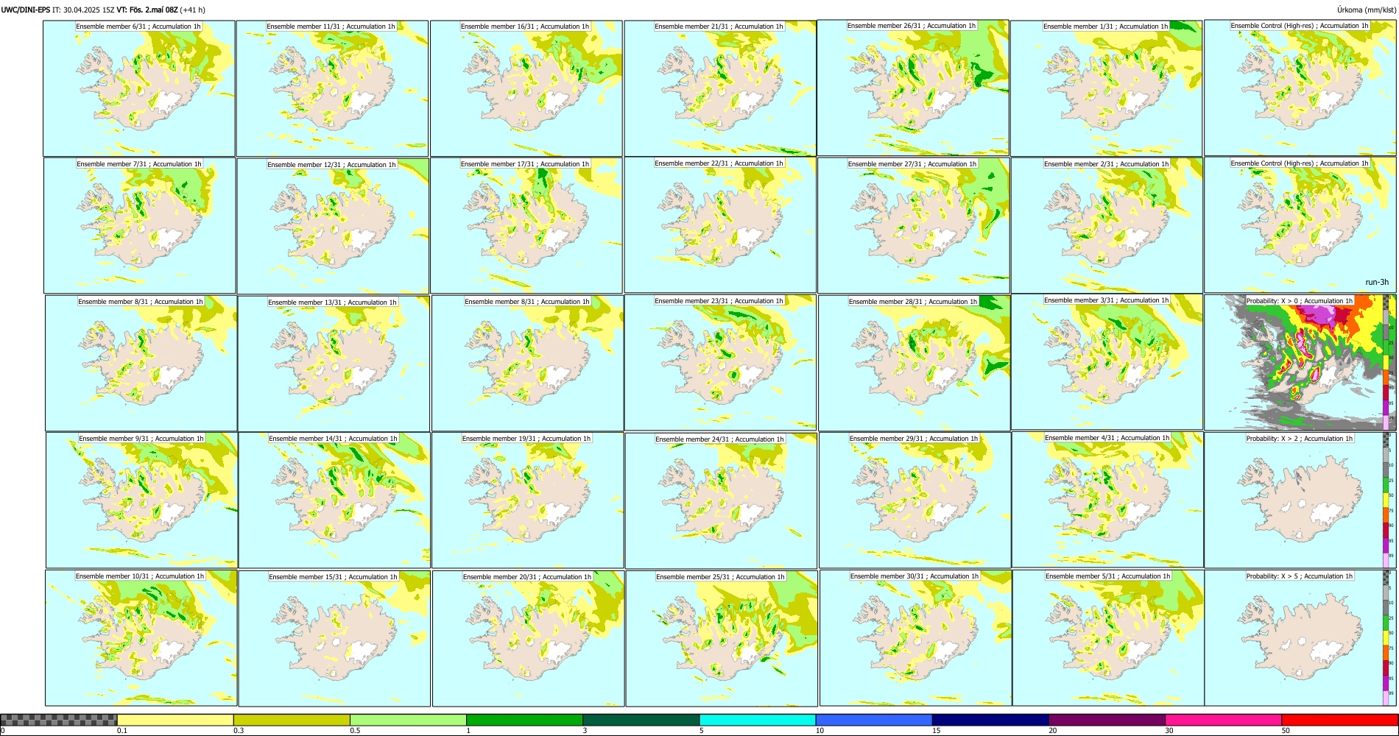Click the checkered 0–0.1 legend swatch
This screenshot has height=736, width=1399.
(59, 720)
